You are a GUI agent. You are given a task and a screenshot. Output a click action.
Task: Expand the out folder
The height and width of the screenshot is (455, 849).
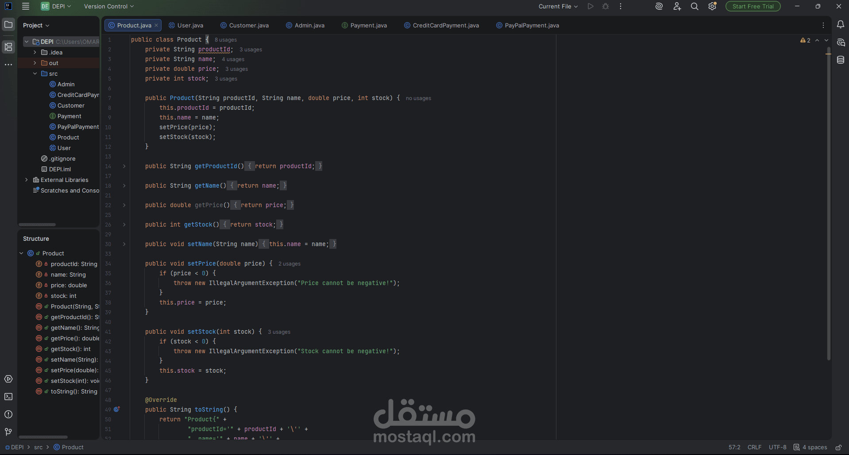pyautogui.click(x=35, y=63)
